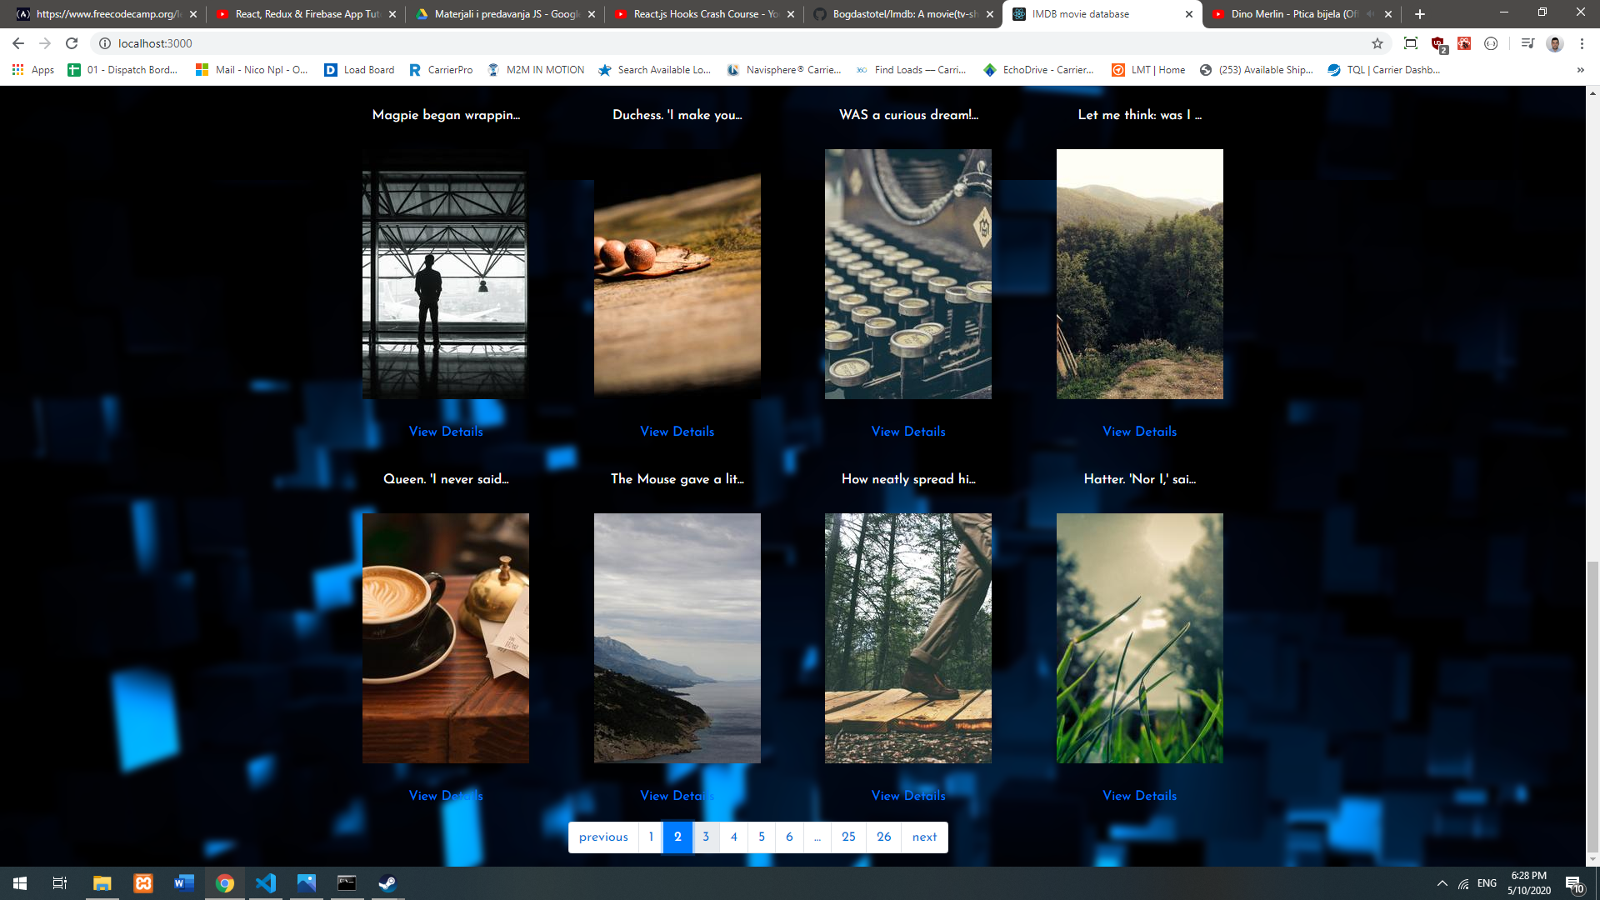Click the browser back arrow
Viewport: 1600px width, 900px height.
(18, 43)
